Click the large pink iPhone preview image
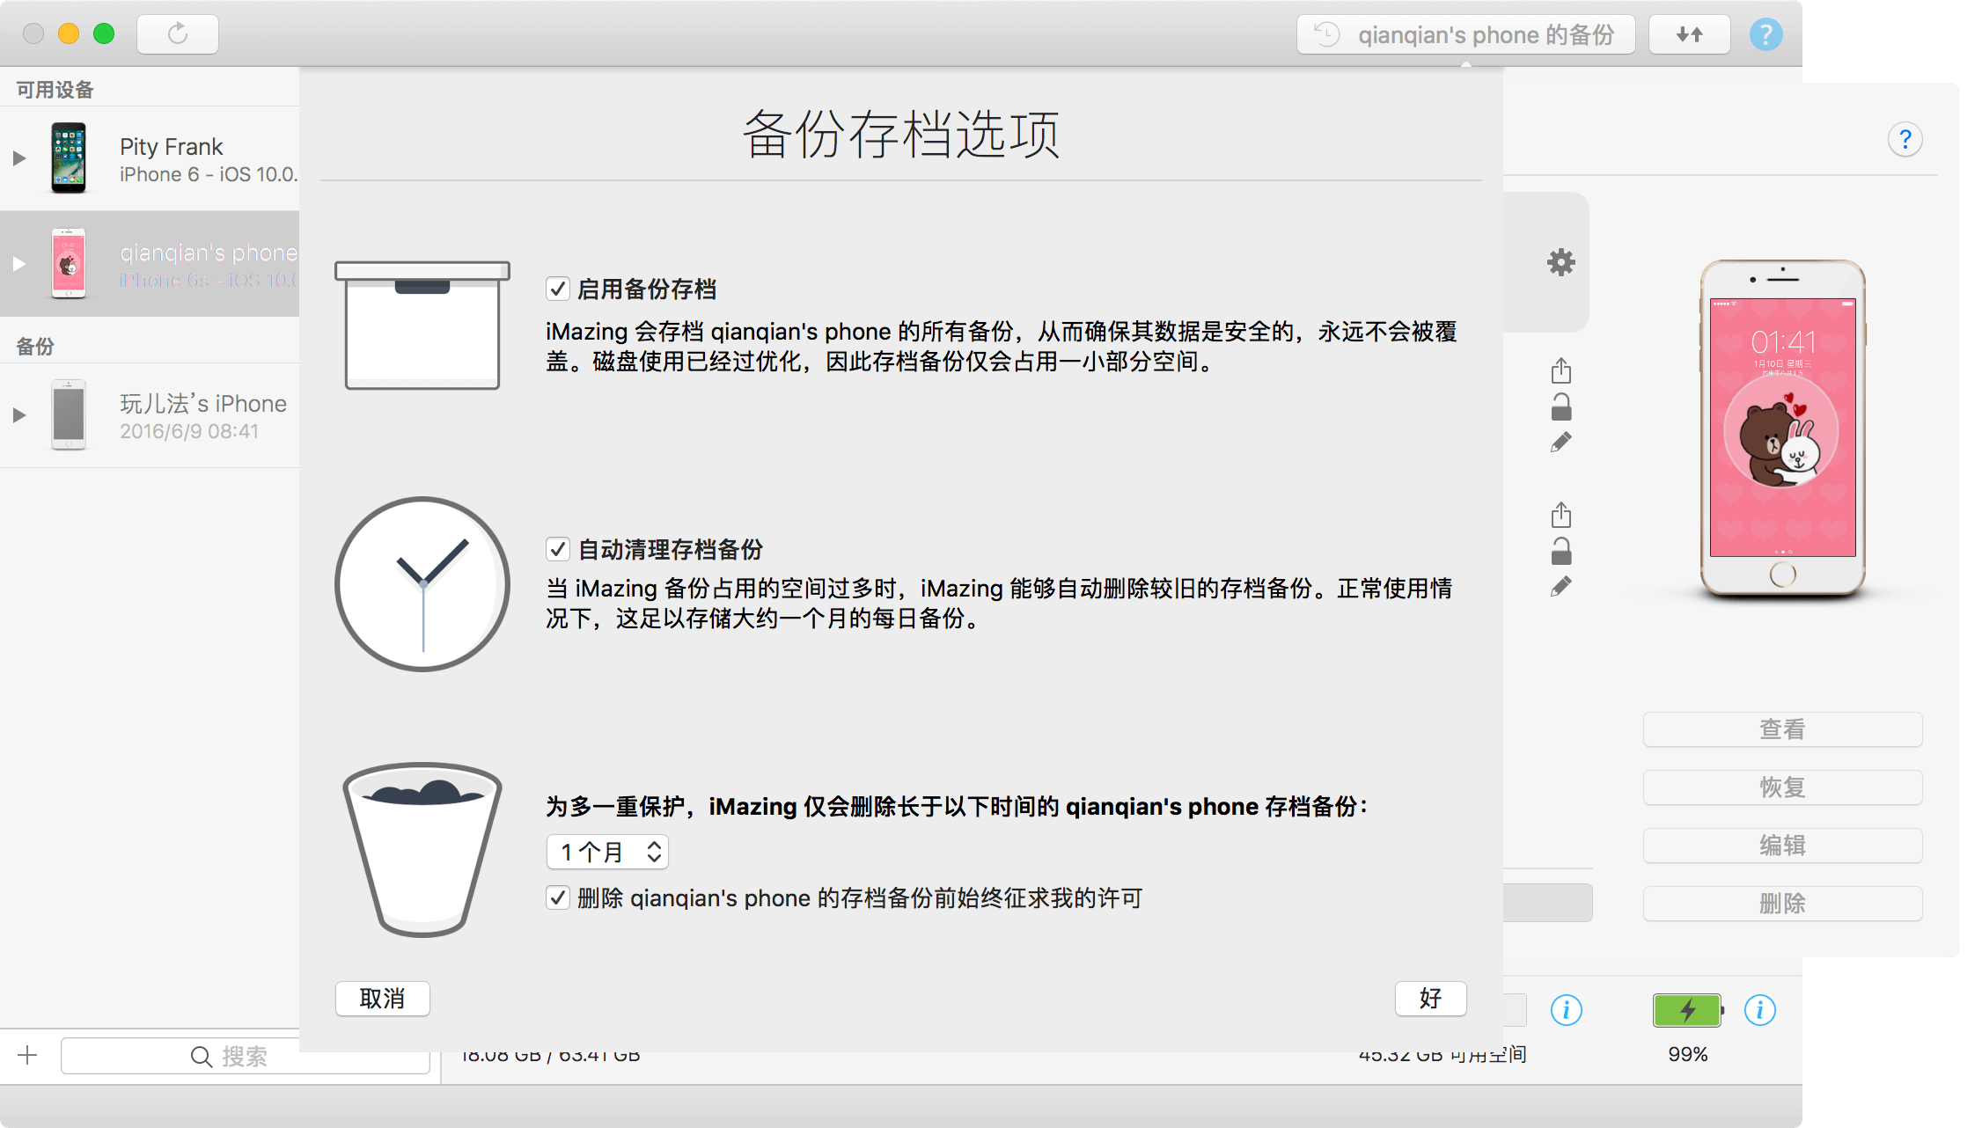Image resolution: width=1982 pixels, height=1128 pixels. coord(1782,428)
